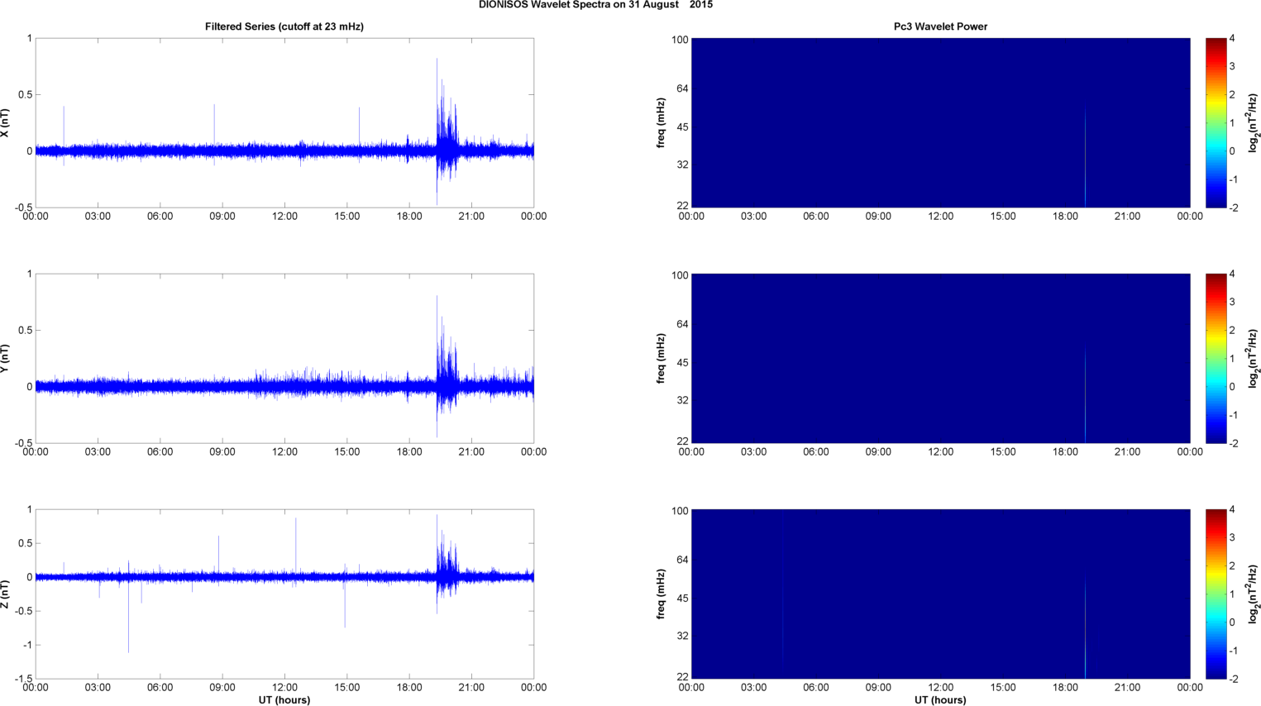Select the 'Pc3 Wavelet Power' heading
Screen dimensions: 1261x706
(940, 26)
